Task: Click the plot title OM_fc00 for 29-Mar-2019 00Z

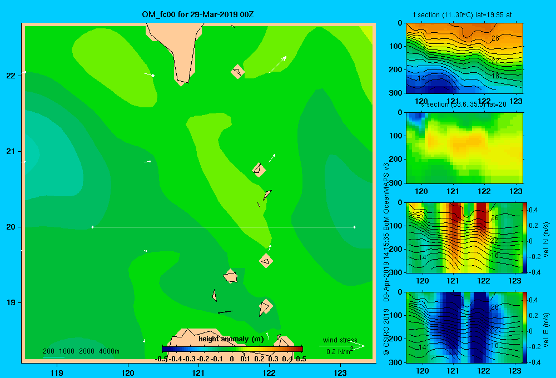Action: 198,14
